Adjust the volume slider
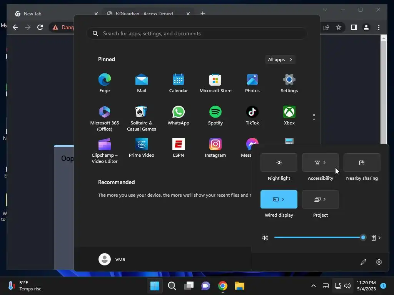Screen dimensions: 394x295 tap(320, 237)
